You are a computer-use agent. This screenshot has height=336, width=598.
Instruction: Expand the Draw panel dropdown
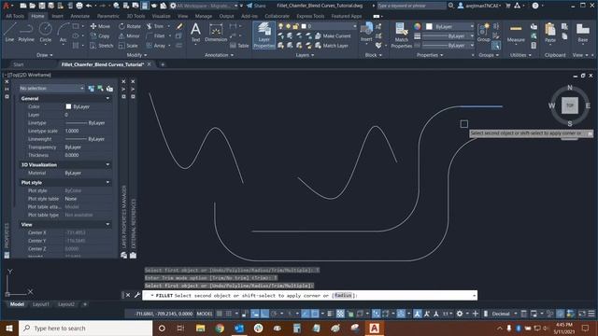pyautogui.click(x=45, y=55)
